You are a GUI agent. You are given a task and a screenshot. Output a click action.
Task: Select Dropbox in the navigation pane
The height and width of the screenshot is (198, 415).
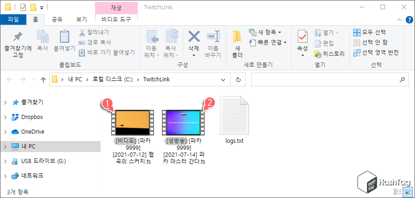point(27,117)
